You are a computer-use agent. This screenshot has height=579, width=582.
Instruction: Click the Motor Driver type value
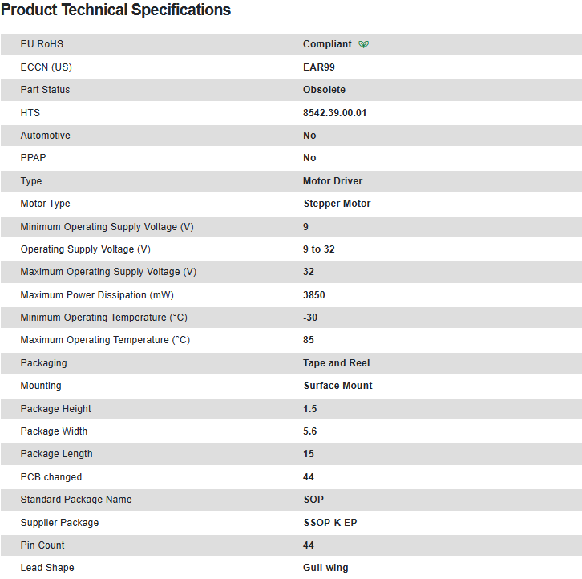[x=333, y=181]
